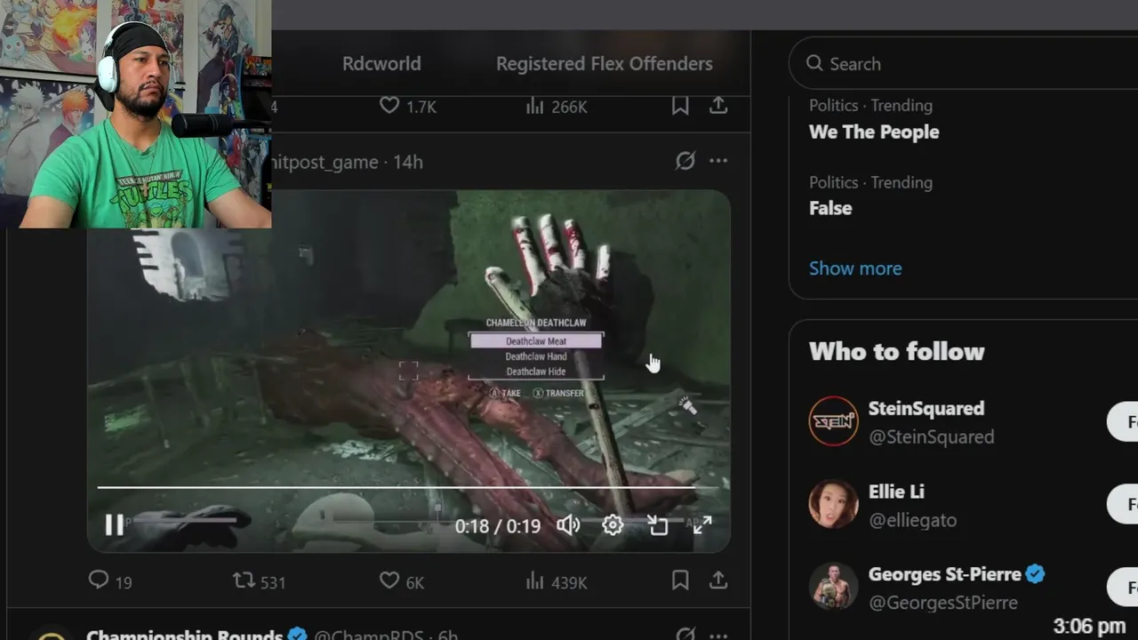1138x640 pixels.
Task: Click the @GeorgesStPierre handle
Action: point(943,603)
